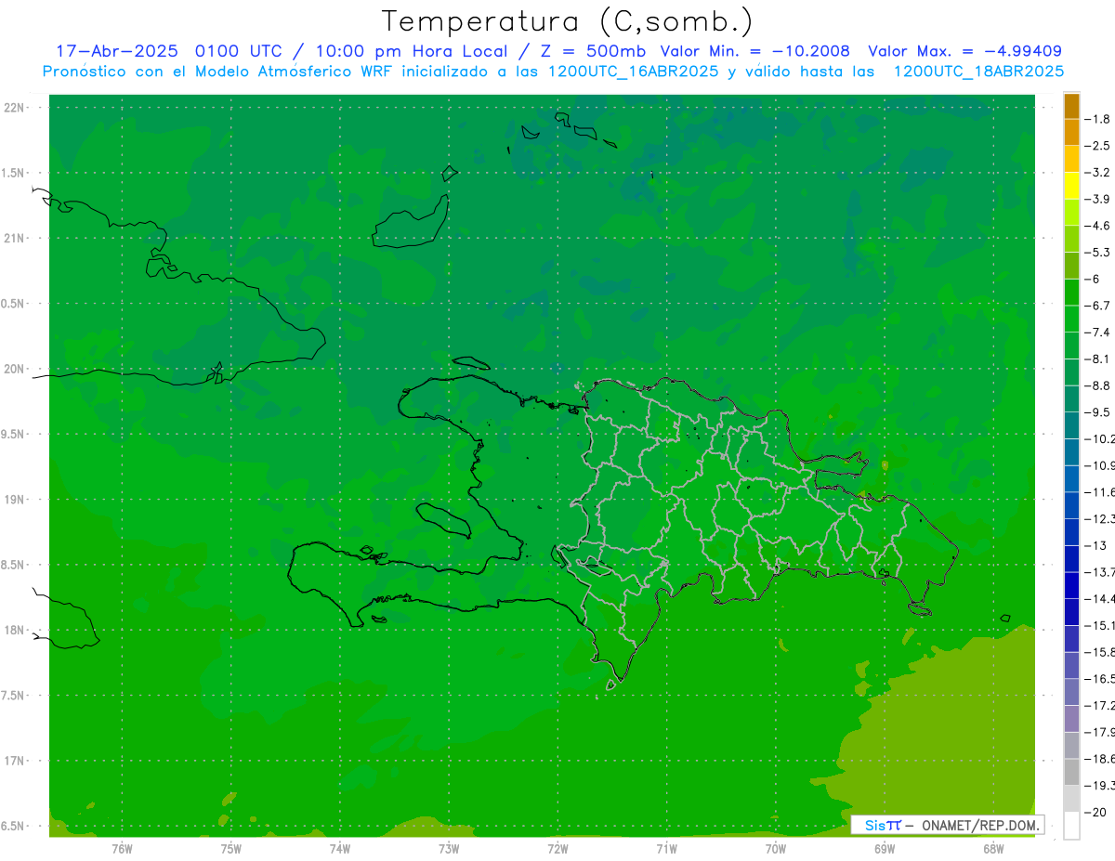Click the "20N" latitude label
The width and height of the screenshot is (1115, 861).
pyautogui.click(x=15, y=369)
